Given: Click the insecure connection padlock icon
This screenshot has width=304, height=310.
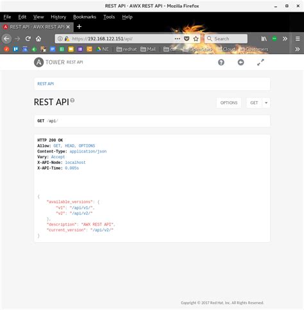Looking at the screenshot, I should click(x=67, y=38).
